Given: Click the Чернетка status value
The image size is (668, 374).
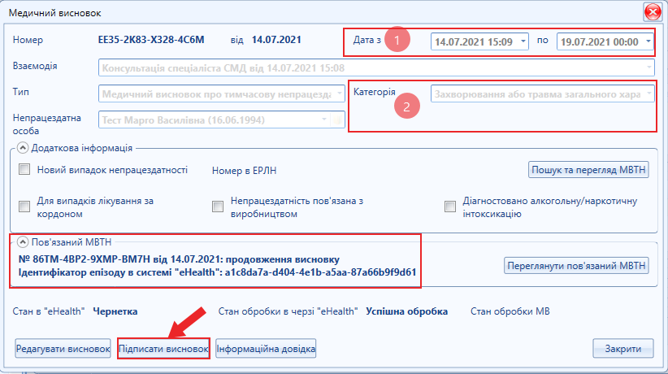Looking at the screenshot, I should (115, 311).
